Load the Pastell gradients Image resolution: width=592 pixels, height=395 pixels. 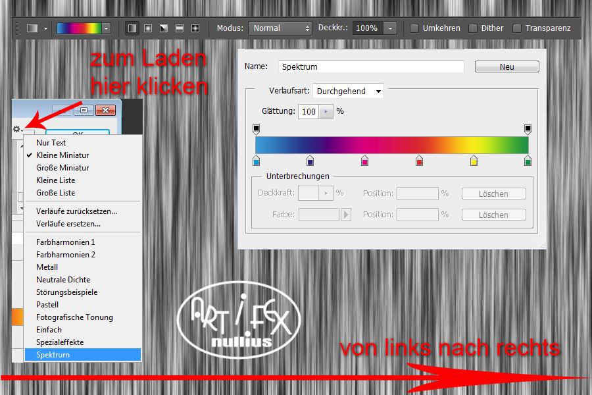click(x=83, y=304)
